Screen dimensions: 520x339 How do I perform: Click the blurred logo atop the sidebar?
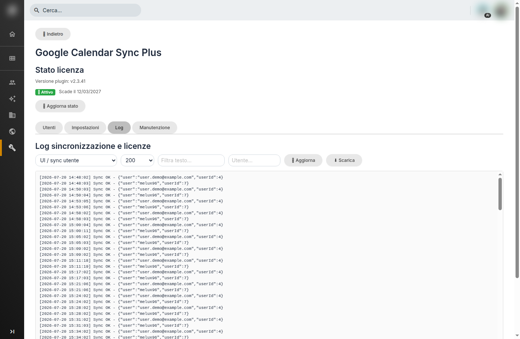(12, 10)
